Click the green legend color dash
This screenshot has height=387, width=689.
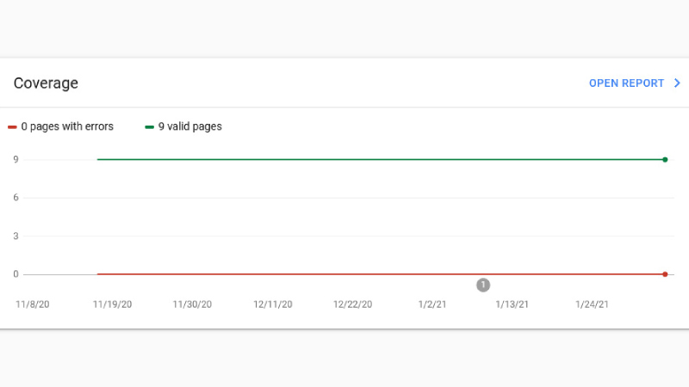(x=149, y=127)
